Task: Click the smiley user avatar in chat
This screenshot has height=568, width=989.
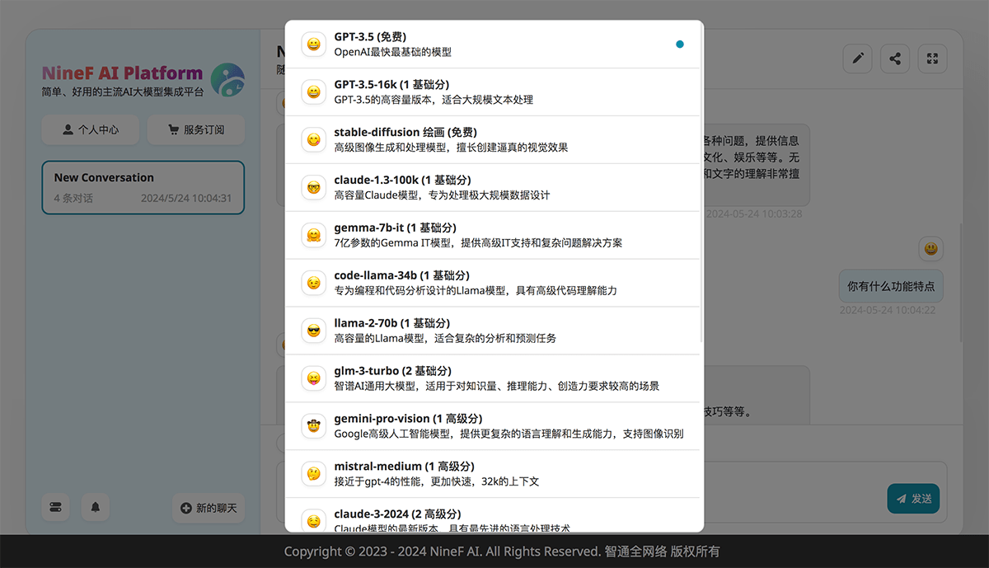Action: (x=930, y=248)
